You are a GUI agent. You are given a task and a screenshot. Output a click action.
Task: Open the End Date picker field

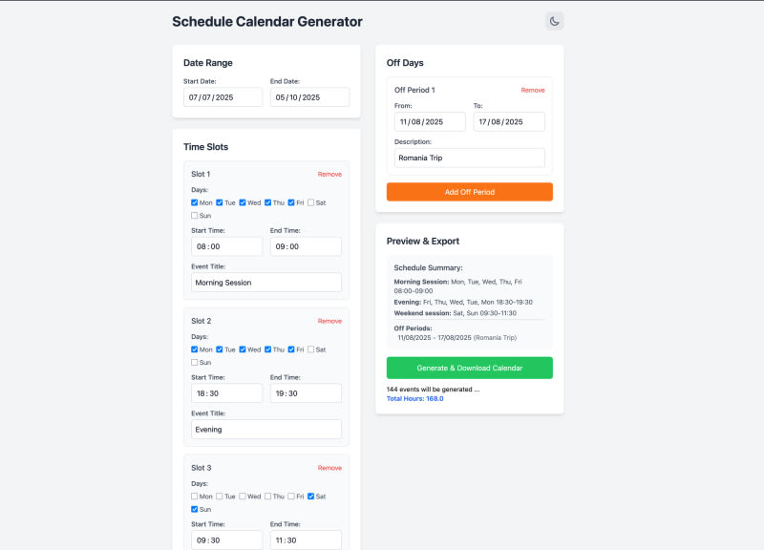tap(309, 97)
